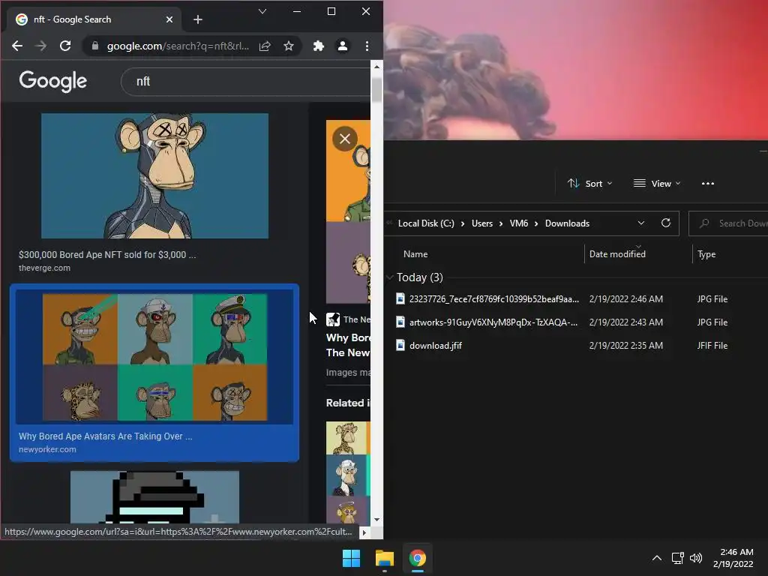The image size is (768, 576).
Task: View site information lock icon
Action: tap(95, 46)
